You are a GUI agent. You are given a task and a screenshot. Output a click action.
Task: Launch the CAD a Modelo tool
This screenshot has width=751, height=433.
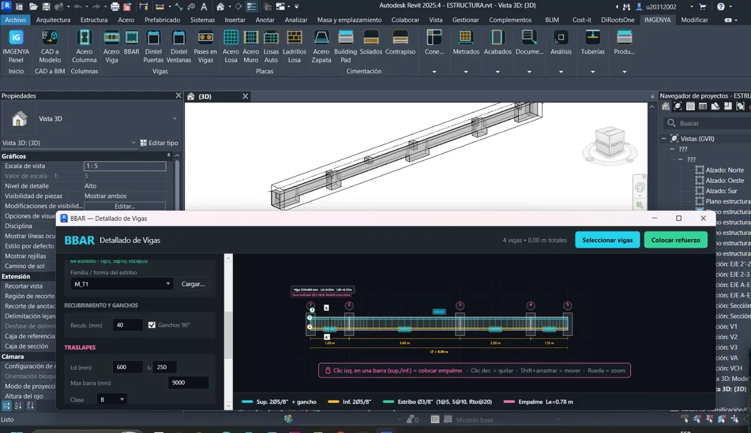(x=50, y=46)
